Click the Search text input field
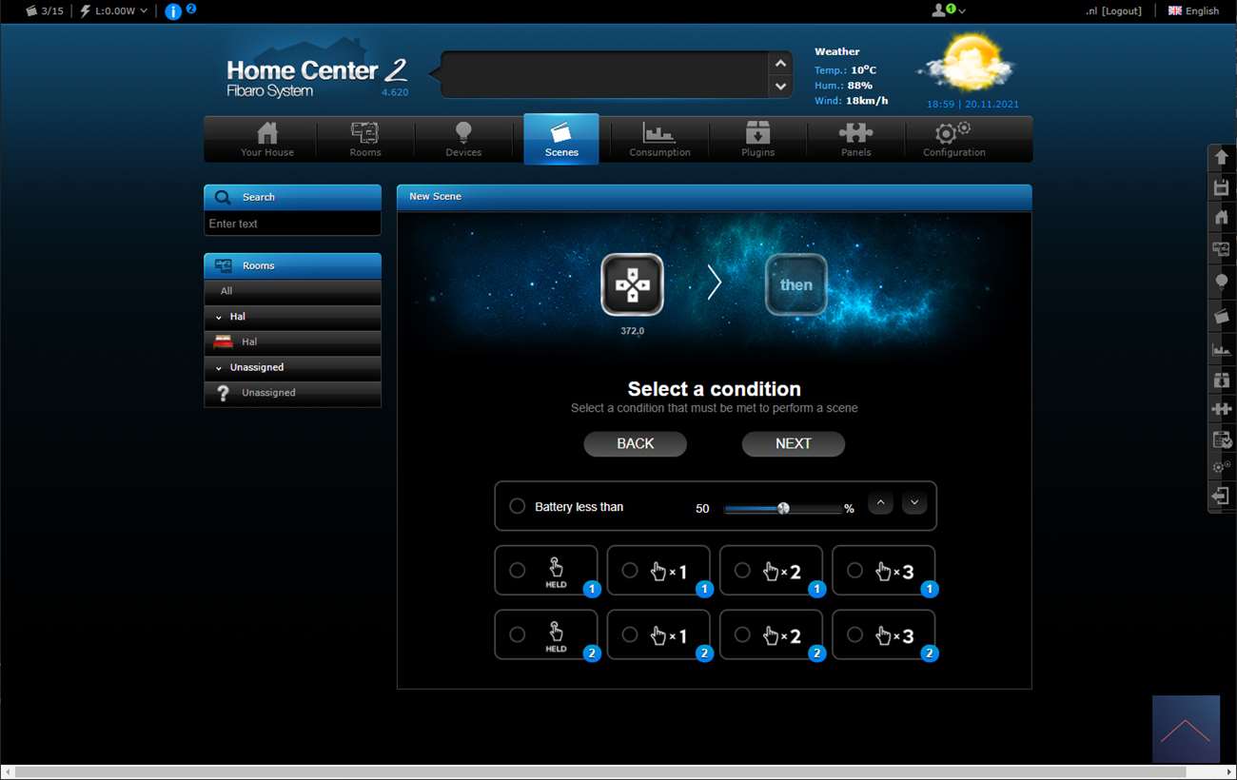 point(292,224)
